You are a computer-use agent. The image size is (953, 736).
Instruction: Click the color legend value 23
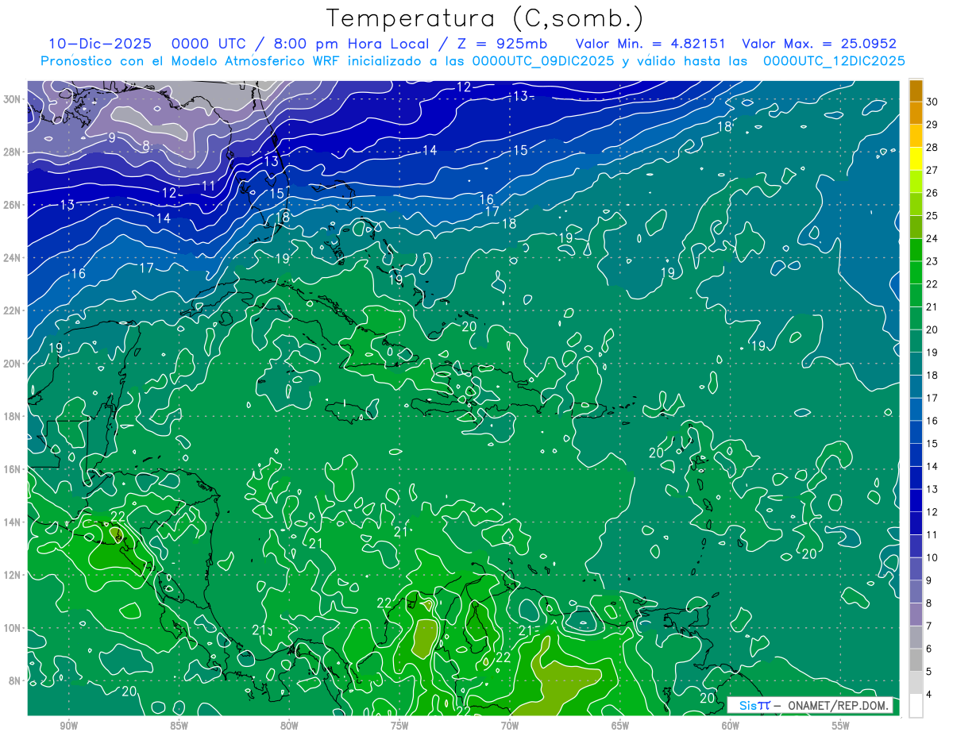(933, 261)
